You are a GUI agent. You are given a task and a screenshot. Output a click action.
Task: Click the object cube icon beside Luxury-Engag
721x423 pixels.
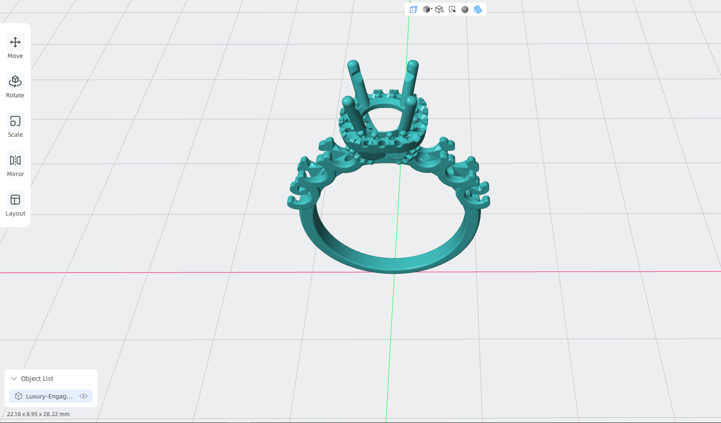tap(19, 396)
